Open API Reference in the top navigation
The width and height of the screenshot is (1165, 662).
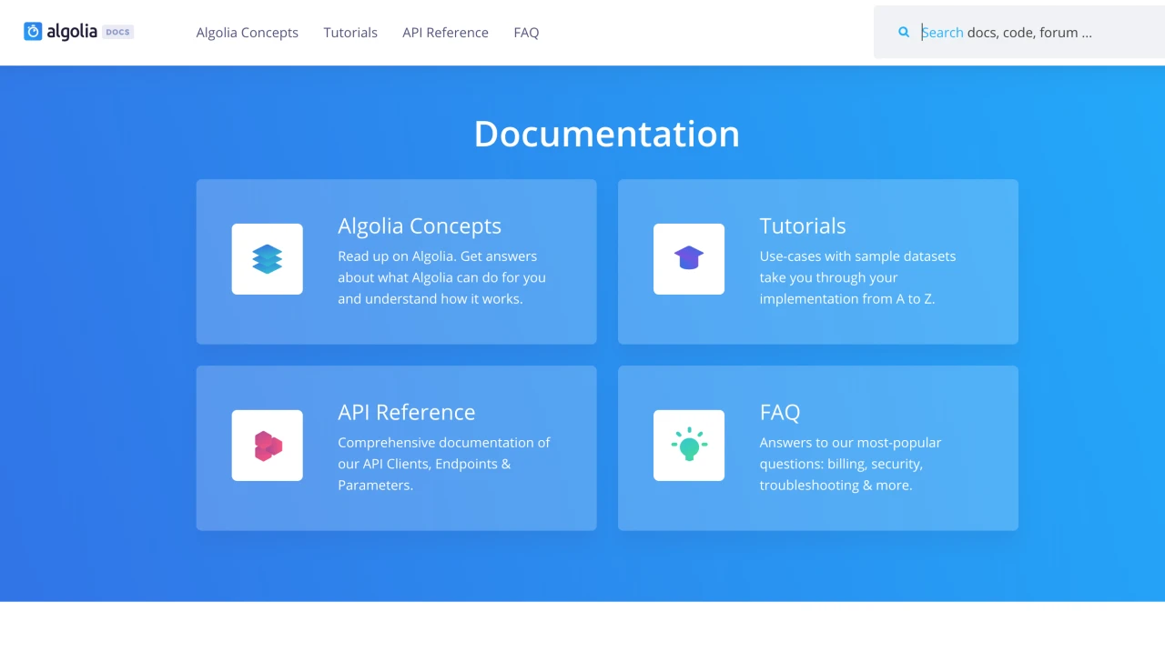click(x=446, y=33)
